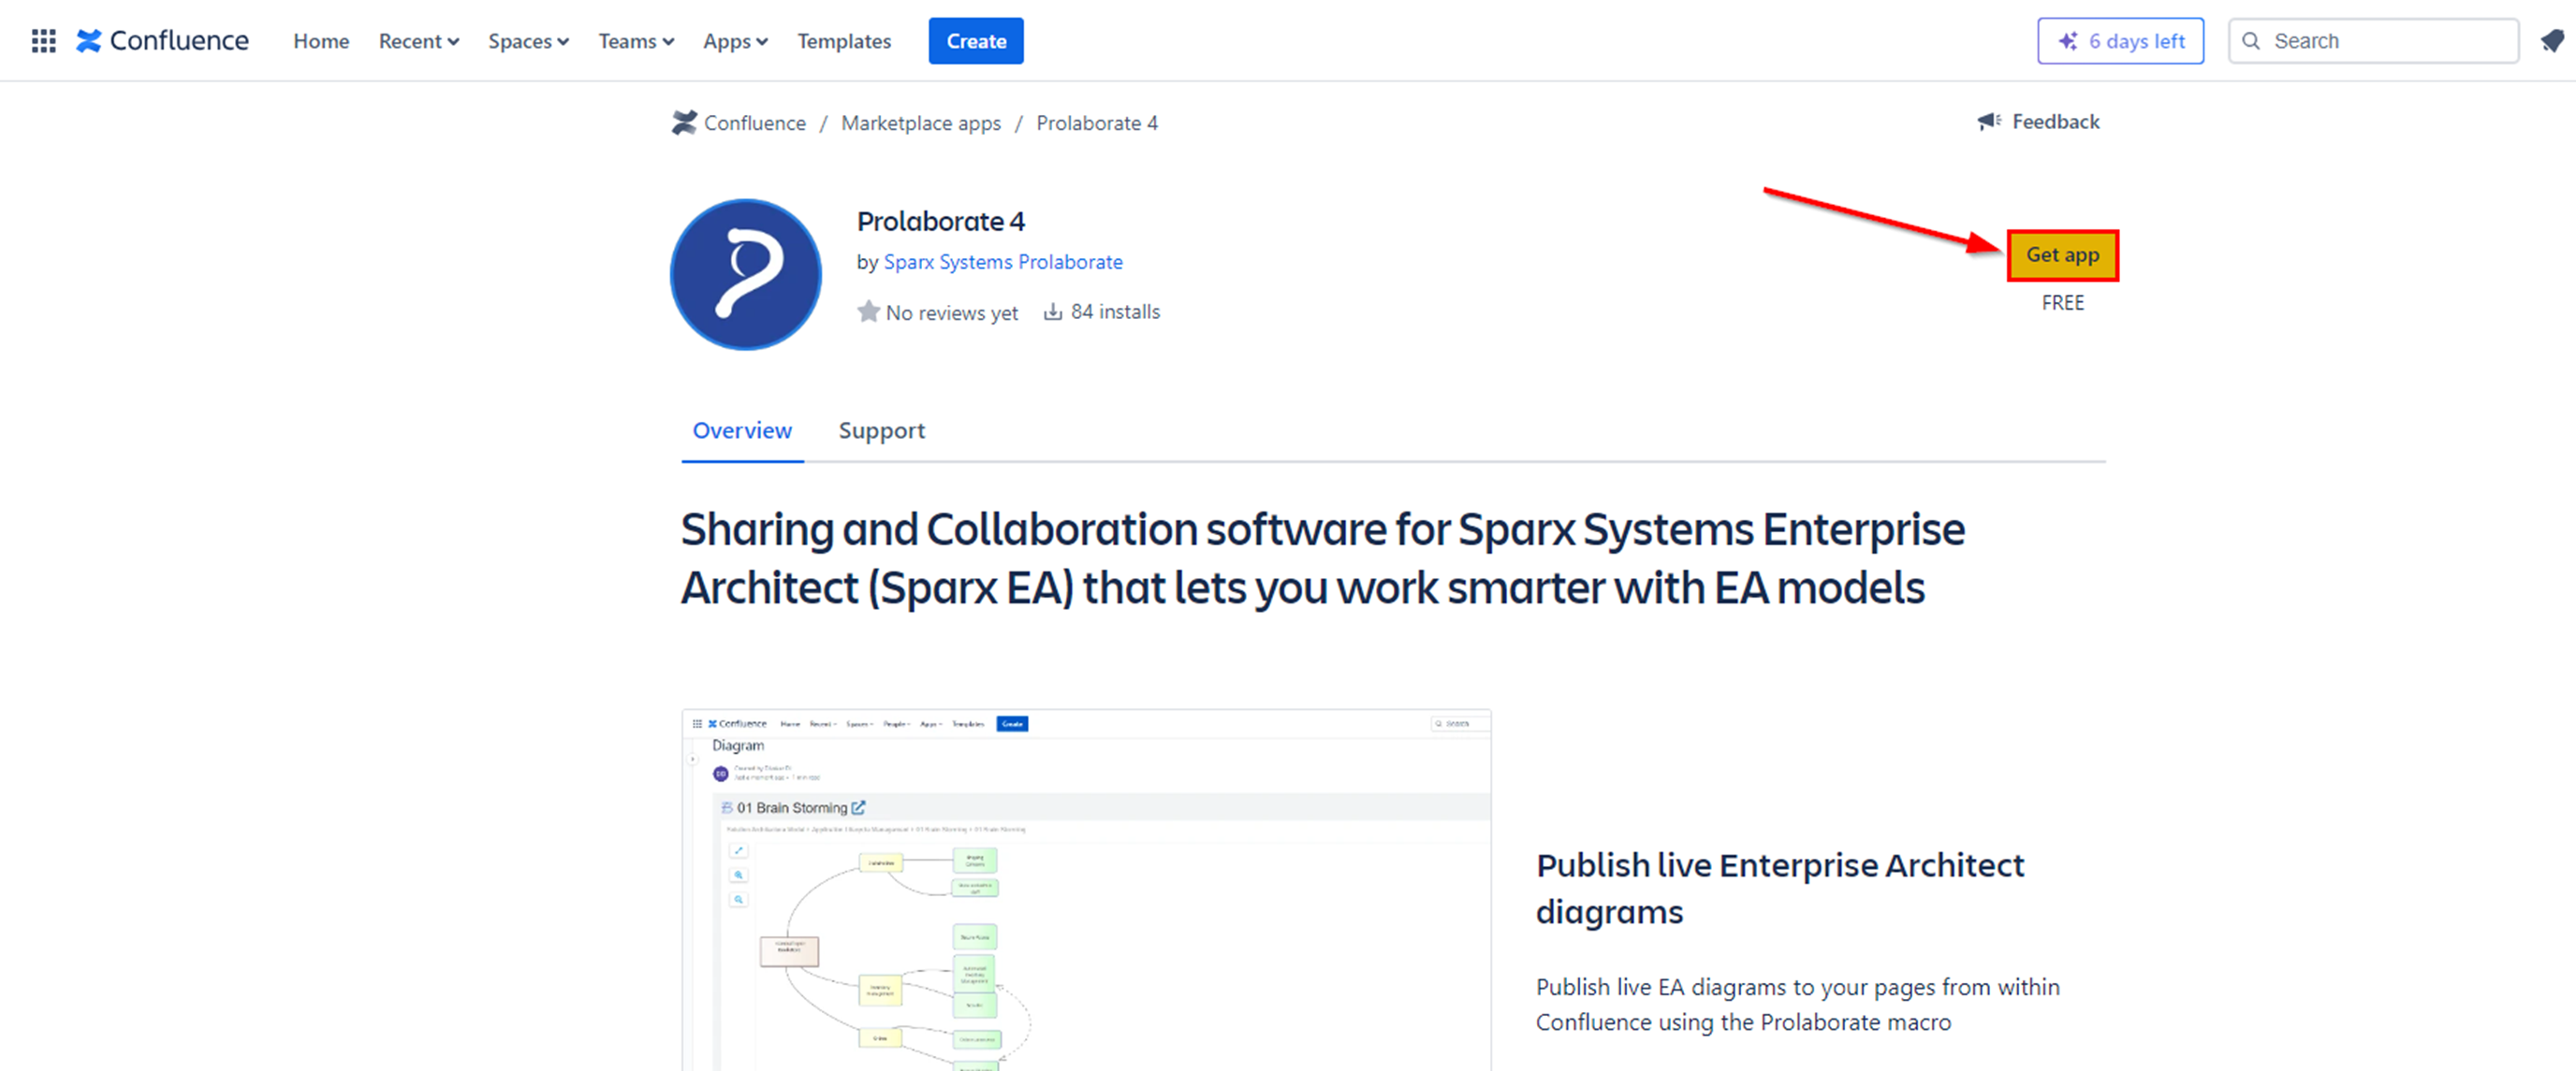Click the Feedback megaphone icon
This screenshot has width=2576, height=1071.
1988,122
